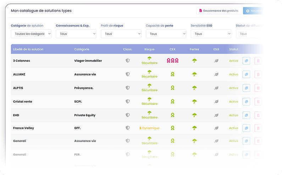
Task: Click the shield classification icon for ALPTIS
Action: coord(128,88)
